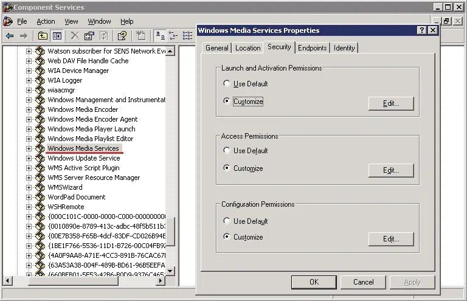This screenshot has width=467, height=301.
Task: Open the View menu
Action: (72, 21)
